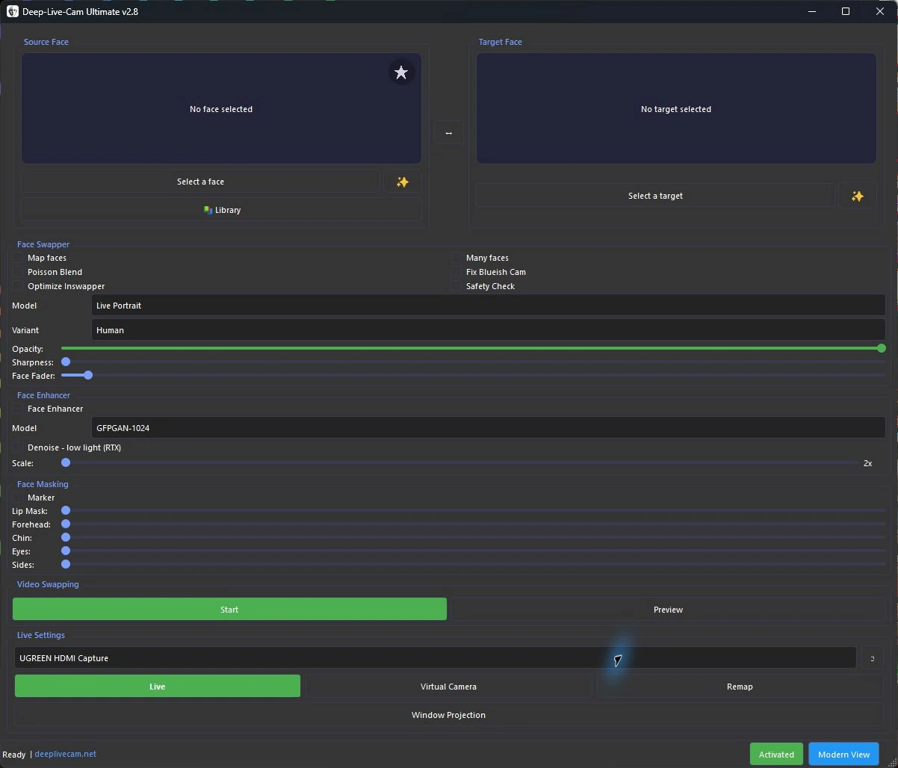Toggle the Marker checkbox in Face Masking
The image size is (898, 768).
click(18, 498)
